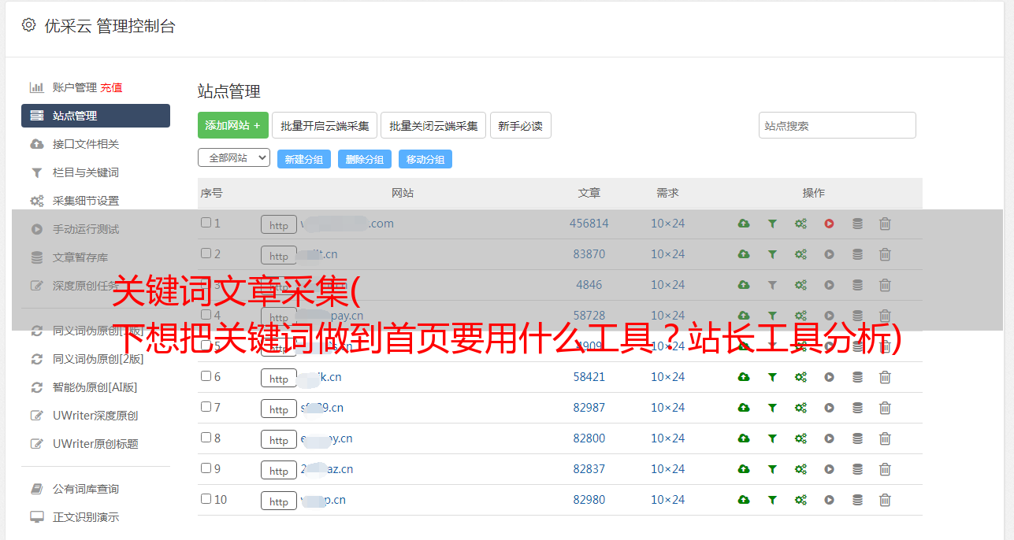This screenshot has height=540, width=1014.
Task: Click cloud upload icon in row 8
Action: pyautogui.click(x=744, y=438)
